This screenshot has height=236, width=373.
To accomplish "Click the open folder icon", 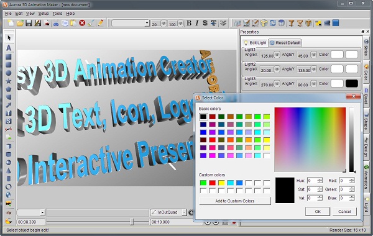I will point(20,23).
